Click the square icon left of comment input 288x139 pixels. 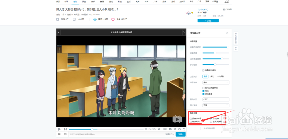click(65, 134)
